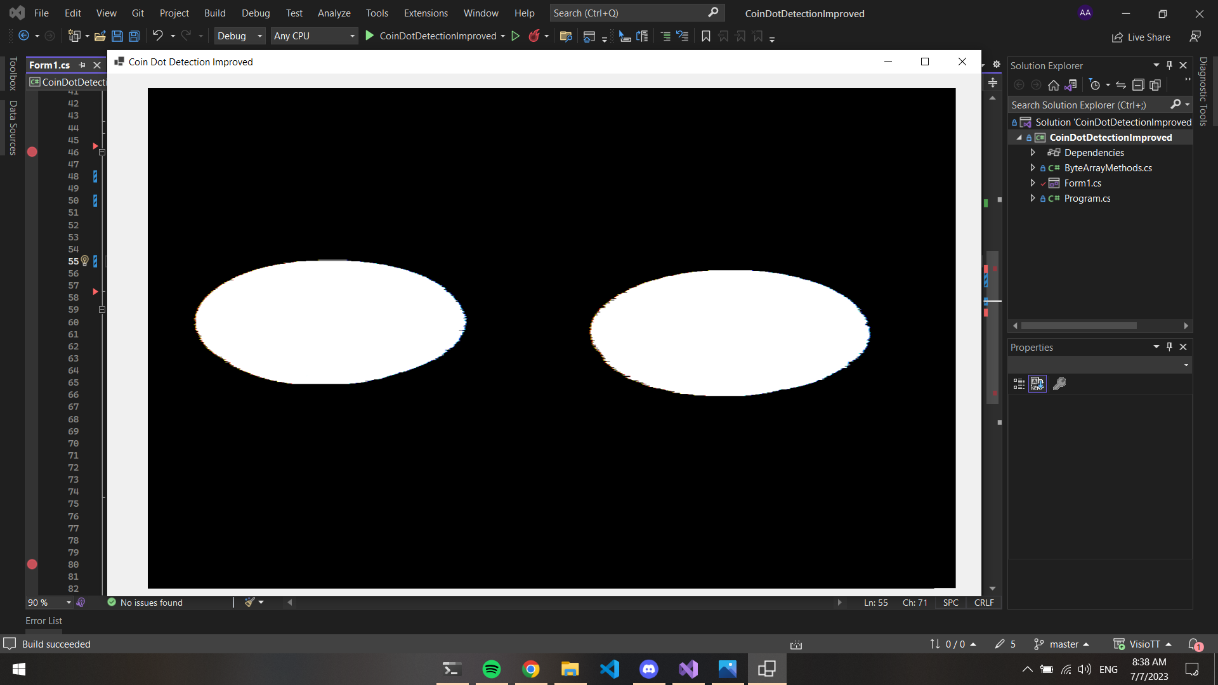Viewport: 1218px width, 685px height.
Task: Click the bookmark icon in the toolbar
Action: tap(706, 36)
